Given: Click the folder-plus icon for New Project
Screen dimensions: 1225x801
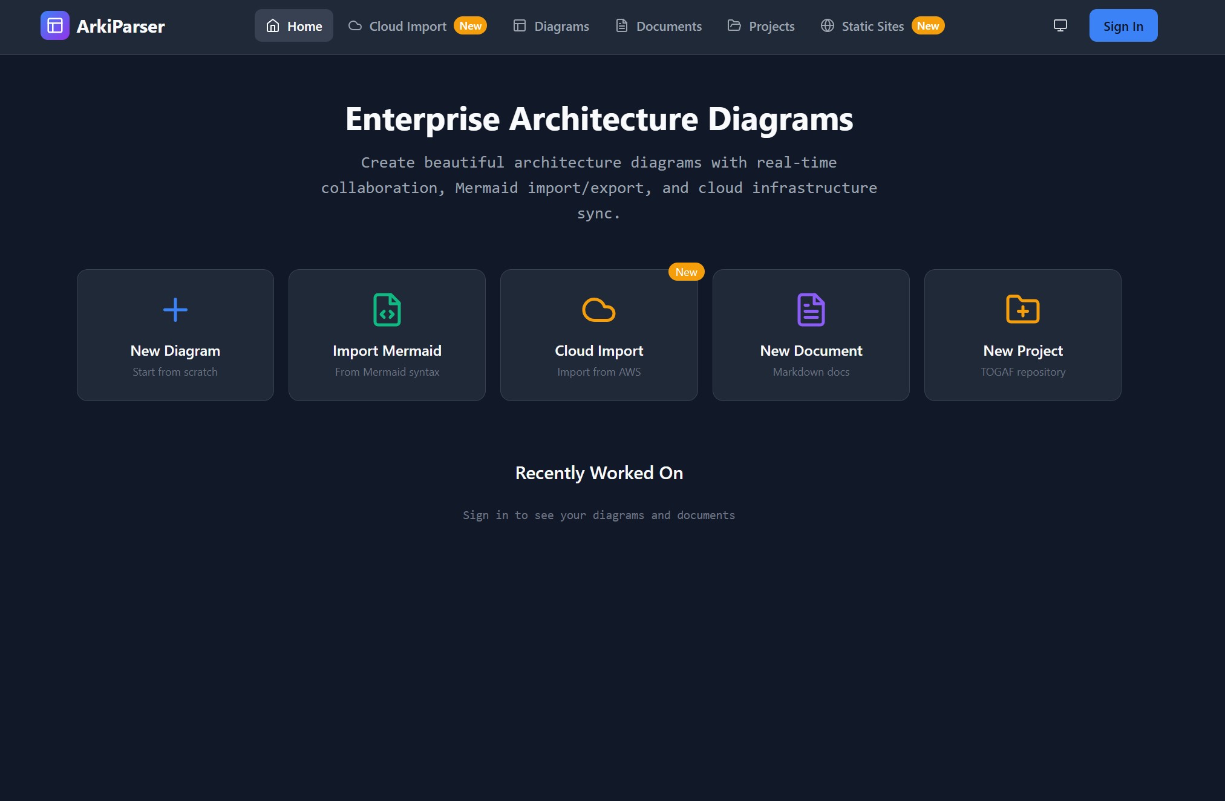Looking at the screenshot, I should [x=1022, y=310].
